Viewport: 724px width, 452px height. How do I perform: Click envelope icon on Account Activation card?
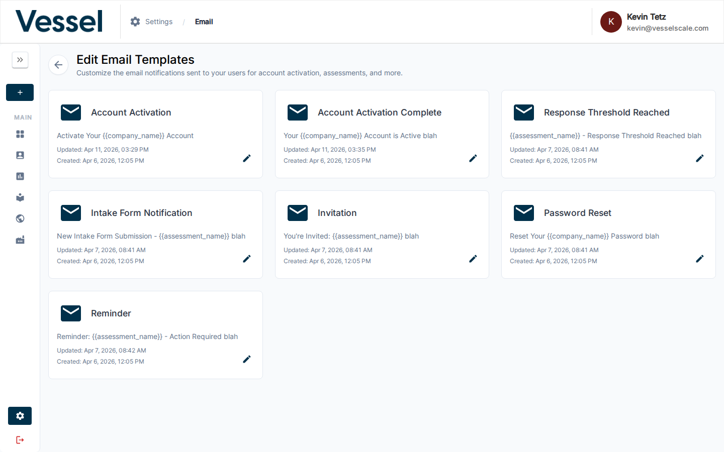tap(71, 112)
